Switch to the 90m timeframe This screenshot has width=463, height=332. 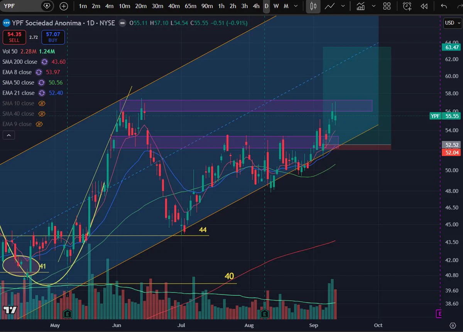207,6
